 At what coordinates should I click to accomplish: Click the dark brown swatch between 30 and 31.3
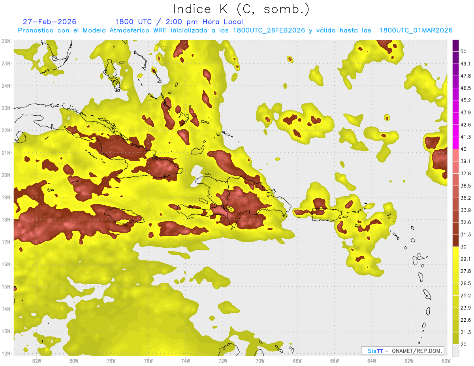[456, 240]
